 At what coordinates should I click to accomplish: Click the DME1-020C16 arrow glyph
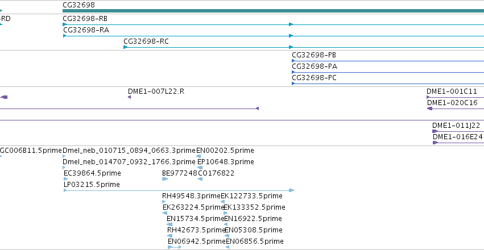coord(429,109)
